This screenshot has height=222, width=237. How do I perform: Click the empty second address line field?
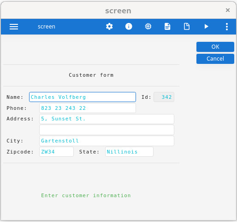[107, 130]
